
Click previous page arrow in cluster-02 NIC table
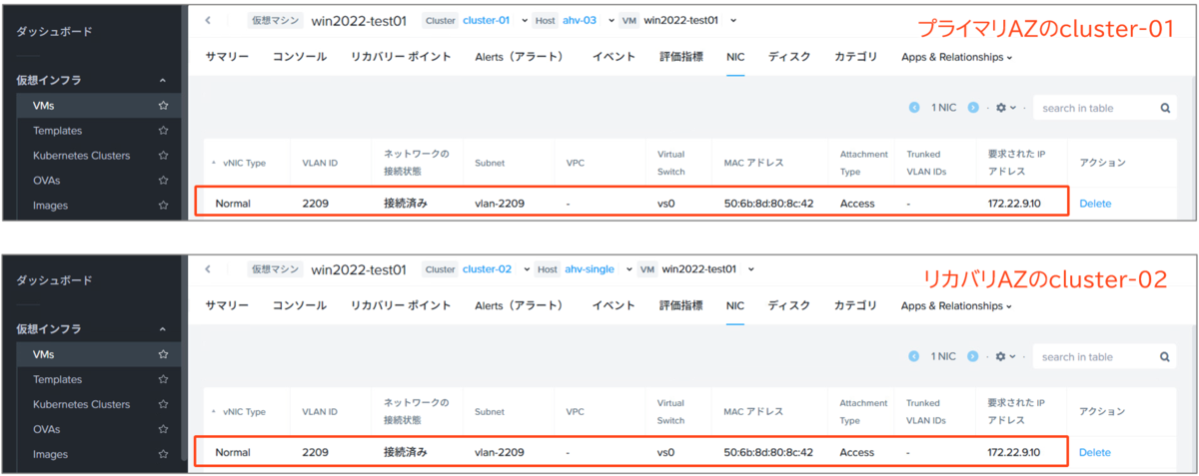click(914, 356)
